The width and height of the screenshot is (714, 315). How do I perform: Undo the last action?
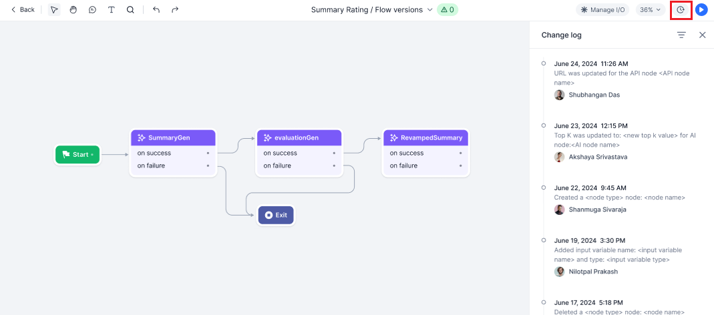pos(156,10)
